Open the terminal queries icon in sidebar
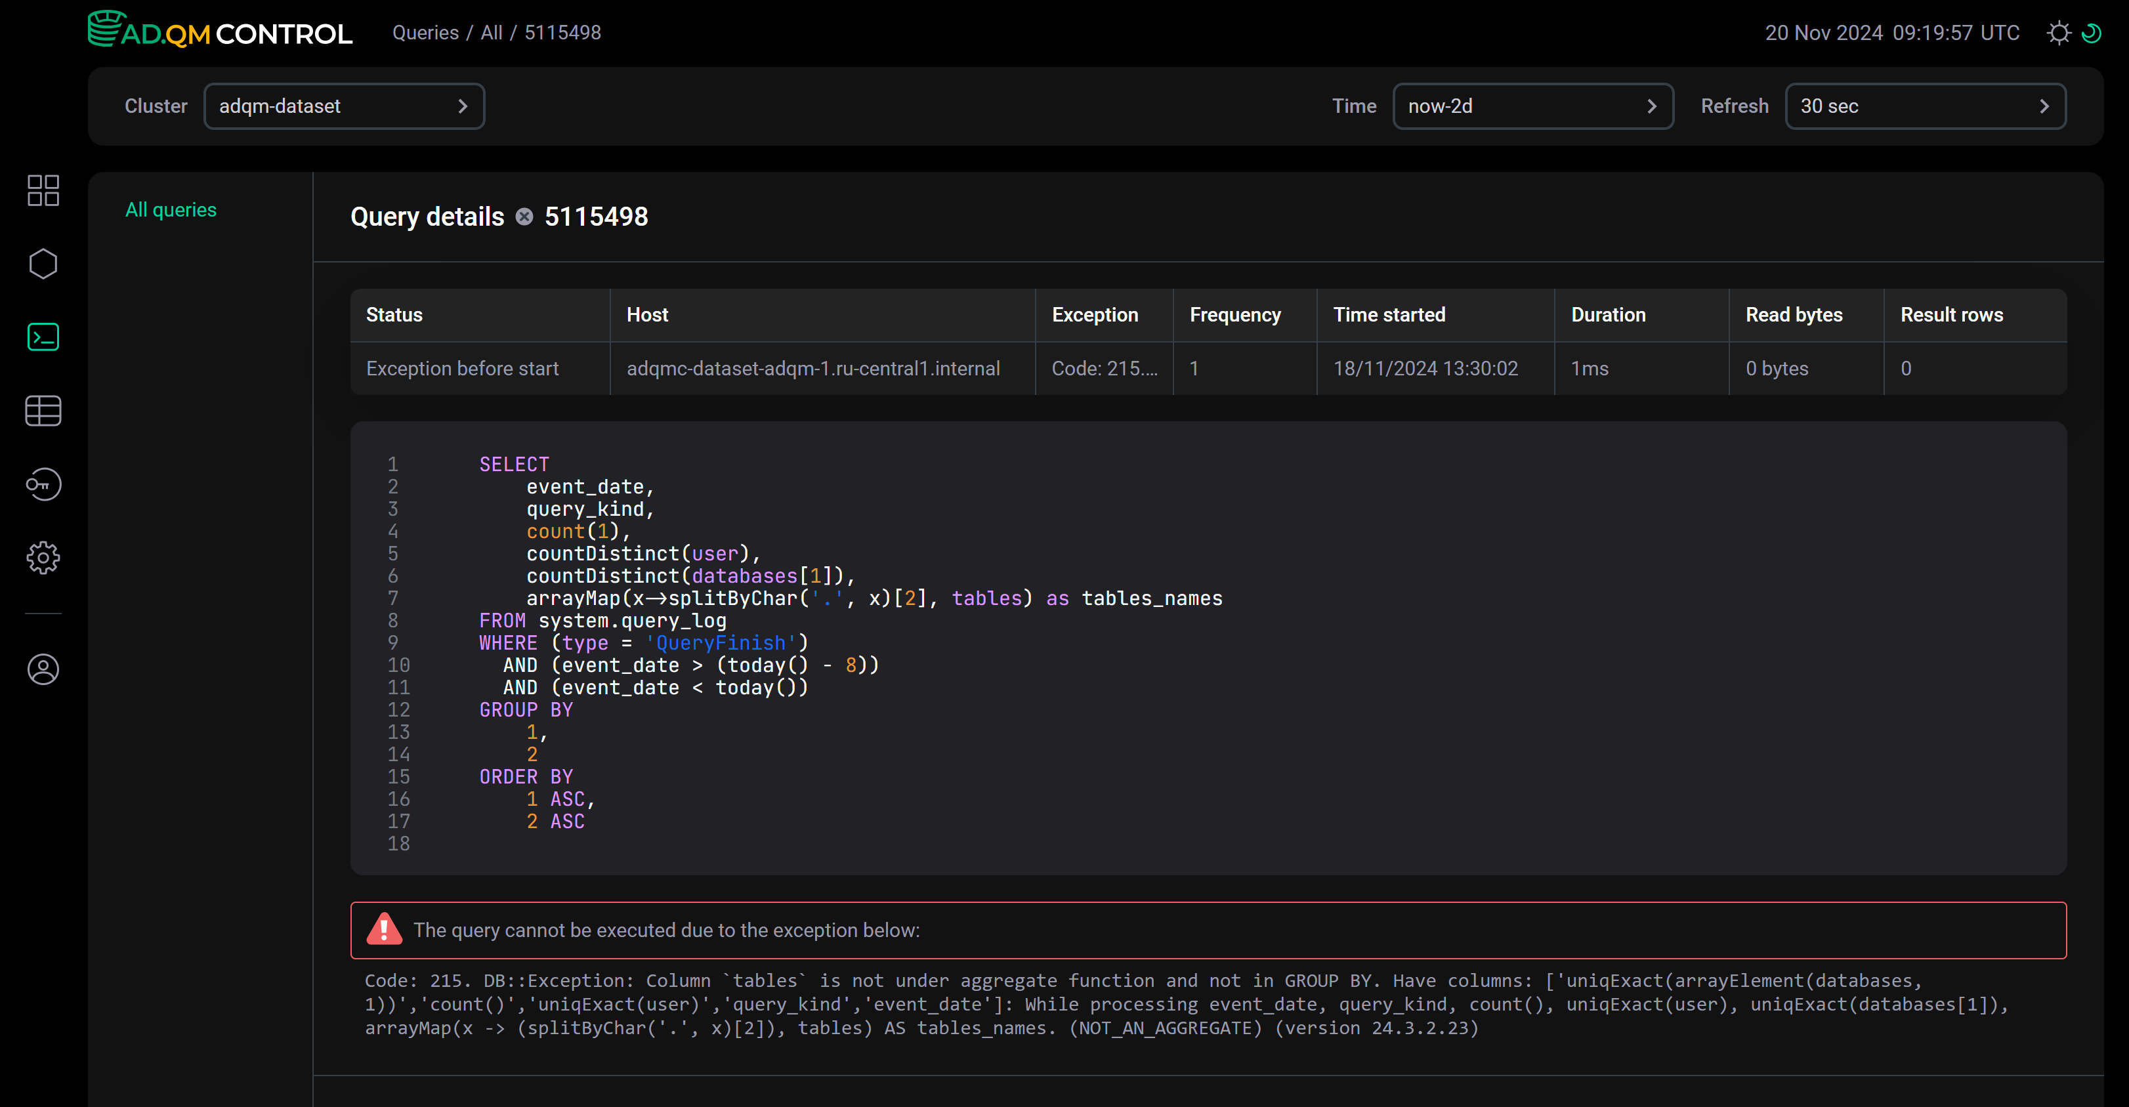 (42, 337)
